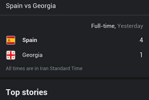149x100 pixels.
Task: Select Spain's score of 4
Action: click(141, 40)
